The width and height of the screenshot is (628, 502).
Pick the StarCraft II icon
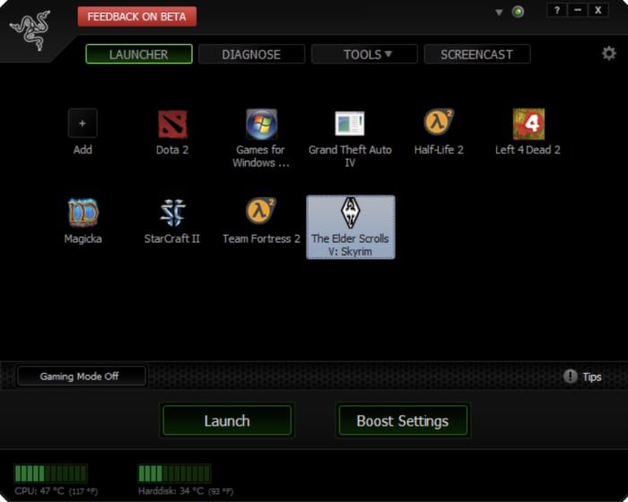tap(172, 213)
